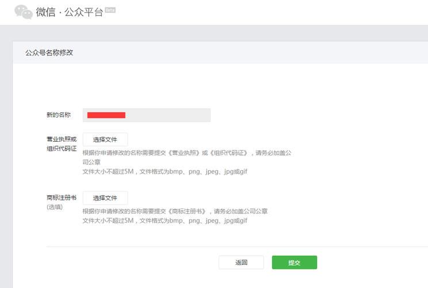This screenshot has height=288, width=428.
Task: Submit the form with 提交
Action: coord(295,262)
